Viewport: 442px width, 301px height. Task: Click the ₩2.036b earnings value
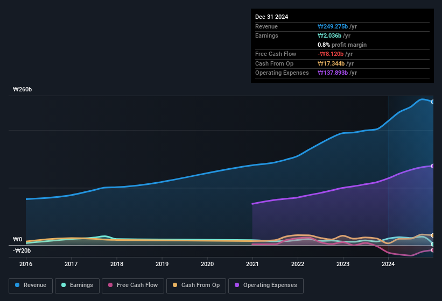[329, 35]
